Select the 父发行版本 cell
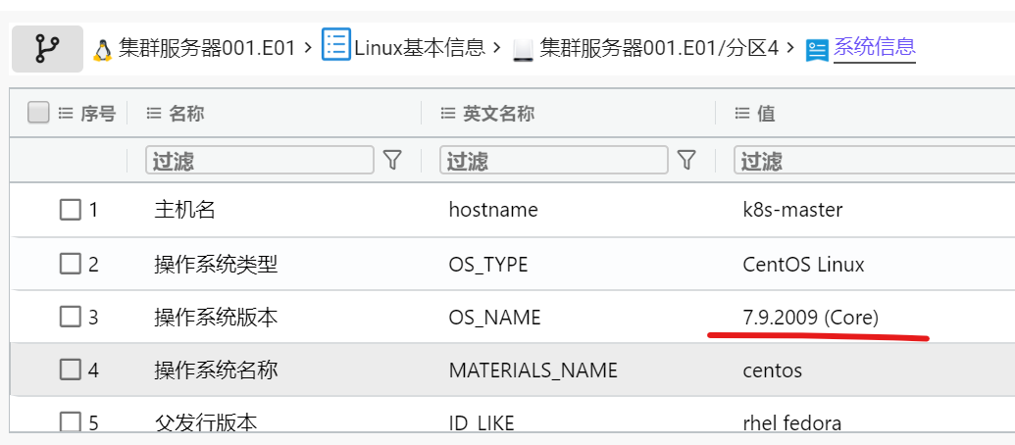This screenshot has height=445, width=1015. pos(205,422)
